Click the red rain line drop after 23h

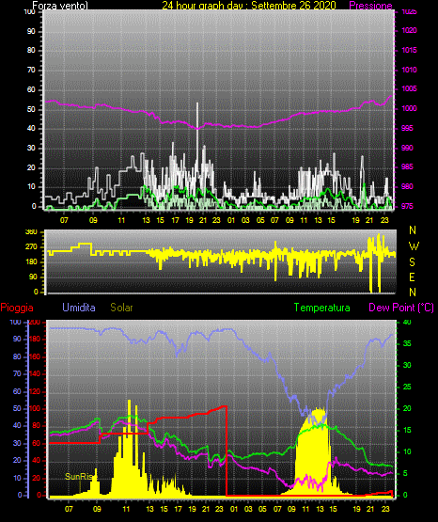click(227, 451)
